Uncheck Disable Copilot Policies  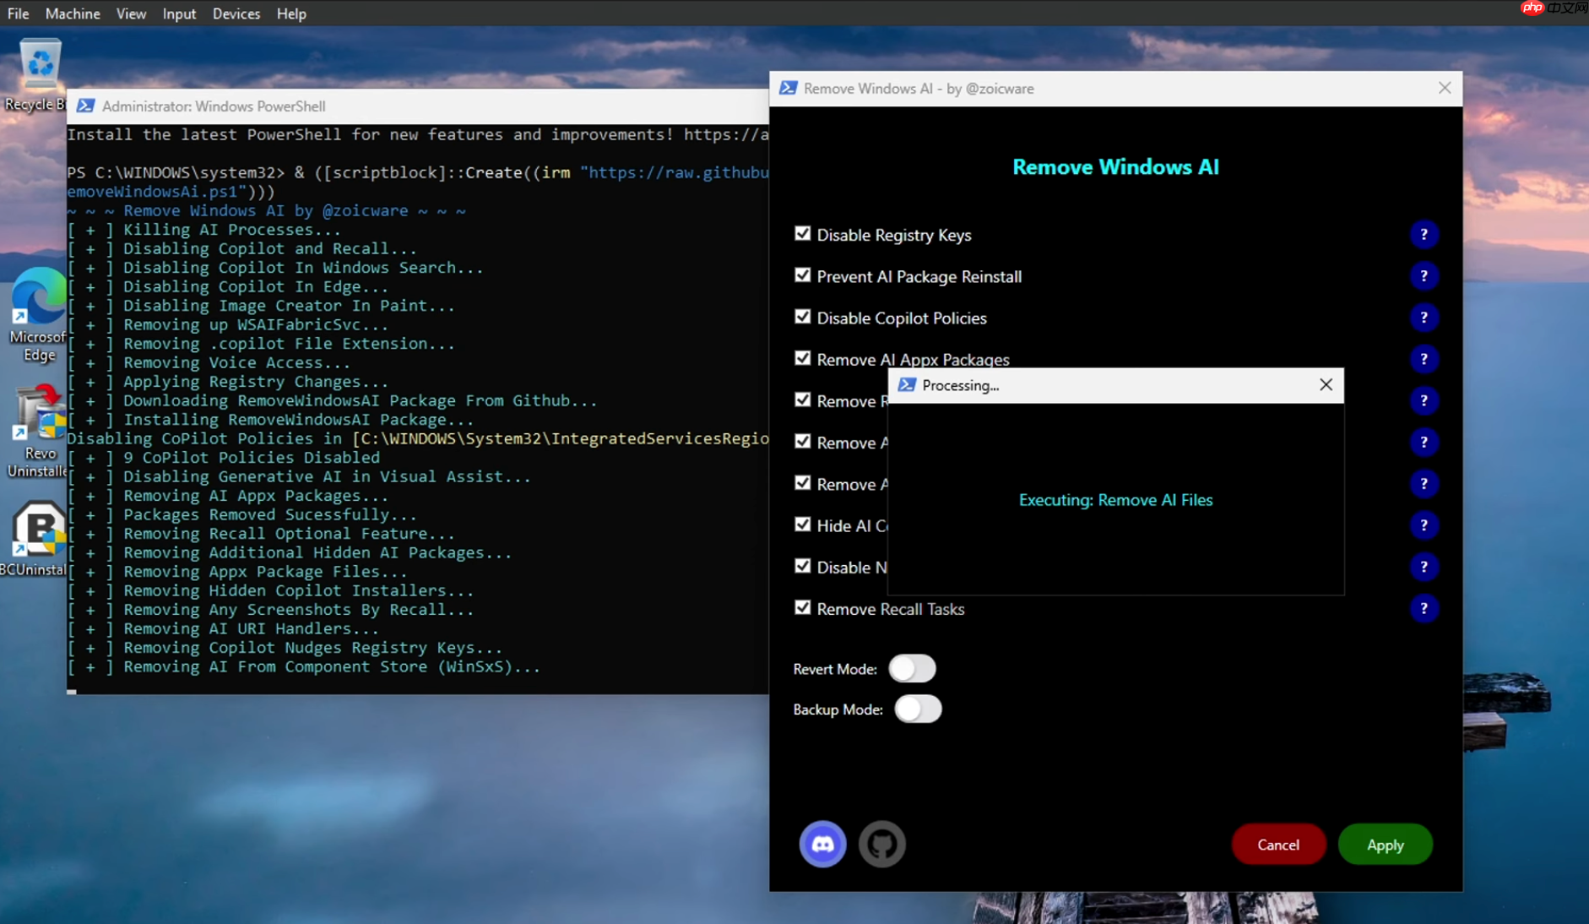pos(802,316)
